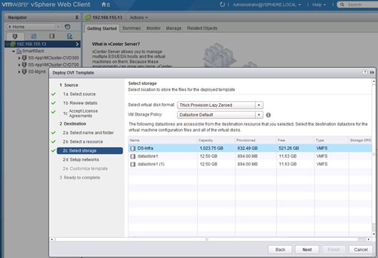378x258 pixels.
Task: Click the Cancel button
Action: click(x=361, y=249)
